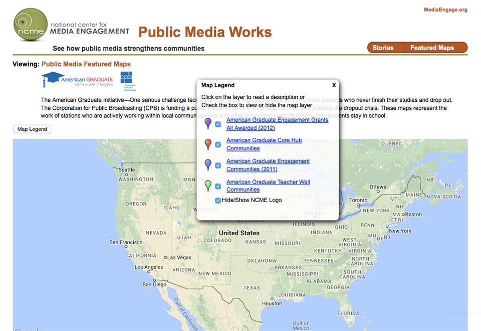Screen dimensions: 481x331
Task: Click the Map Legend button
Action: (x=32, y=129)
